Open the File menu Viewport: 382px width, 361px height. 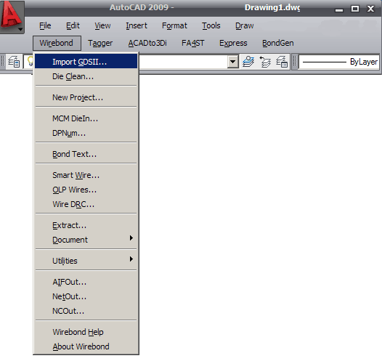45,25
